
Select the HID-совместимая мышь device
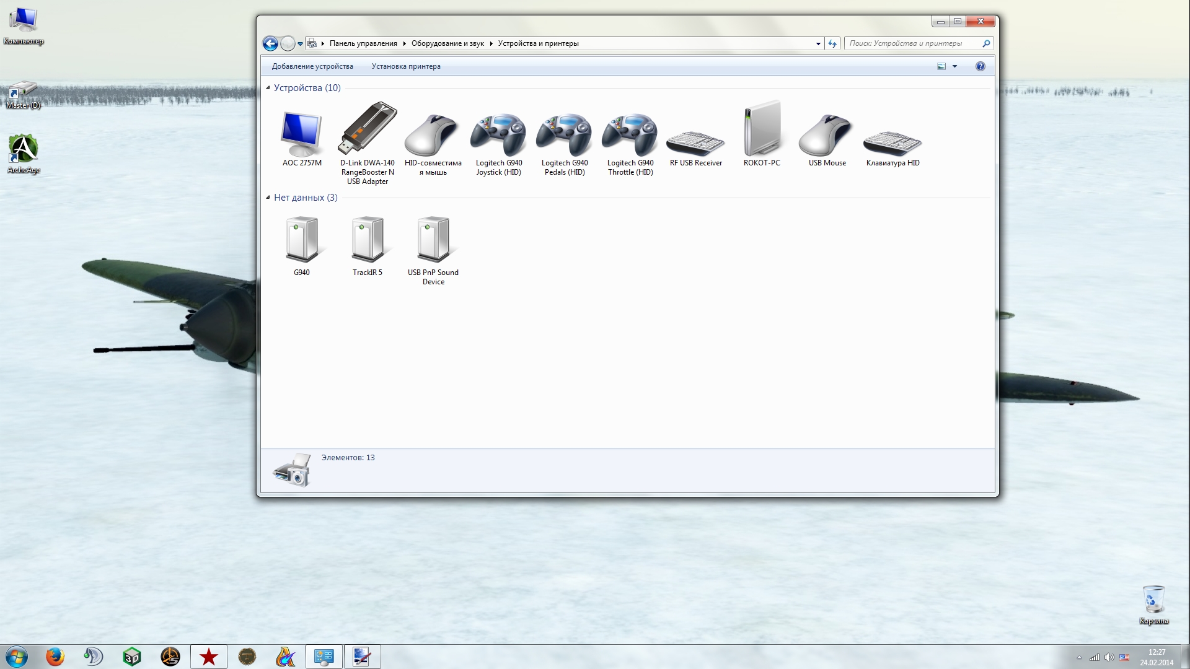pyautogui.click(x=433, y=134)
